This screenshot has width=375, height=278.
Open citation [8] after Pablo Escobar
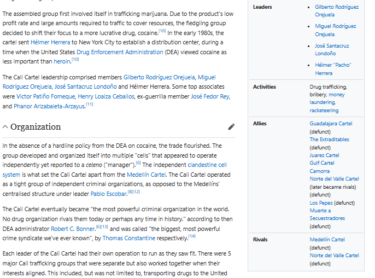130,192
